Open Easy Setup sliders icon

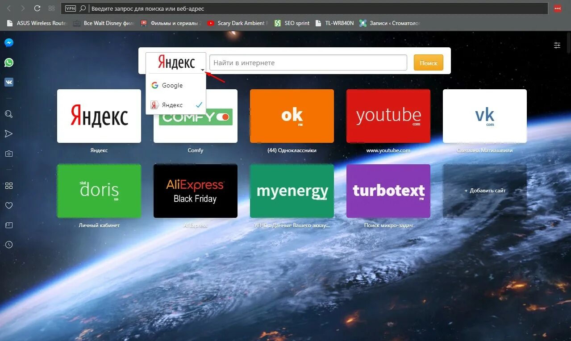tap(557, 45)
